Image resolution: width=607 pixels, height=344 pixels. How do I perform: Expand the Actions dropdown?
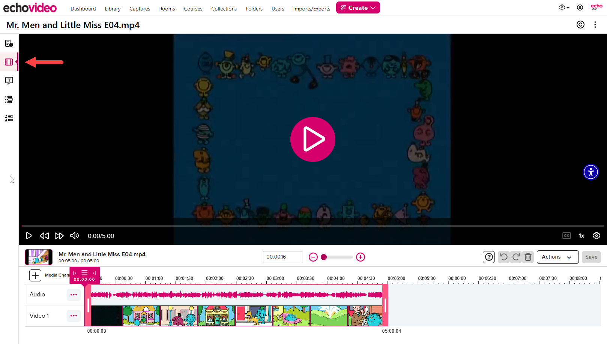pos(557,257)
